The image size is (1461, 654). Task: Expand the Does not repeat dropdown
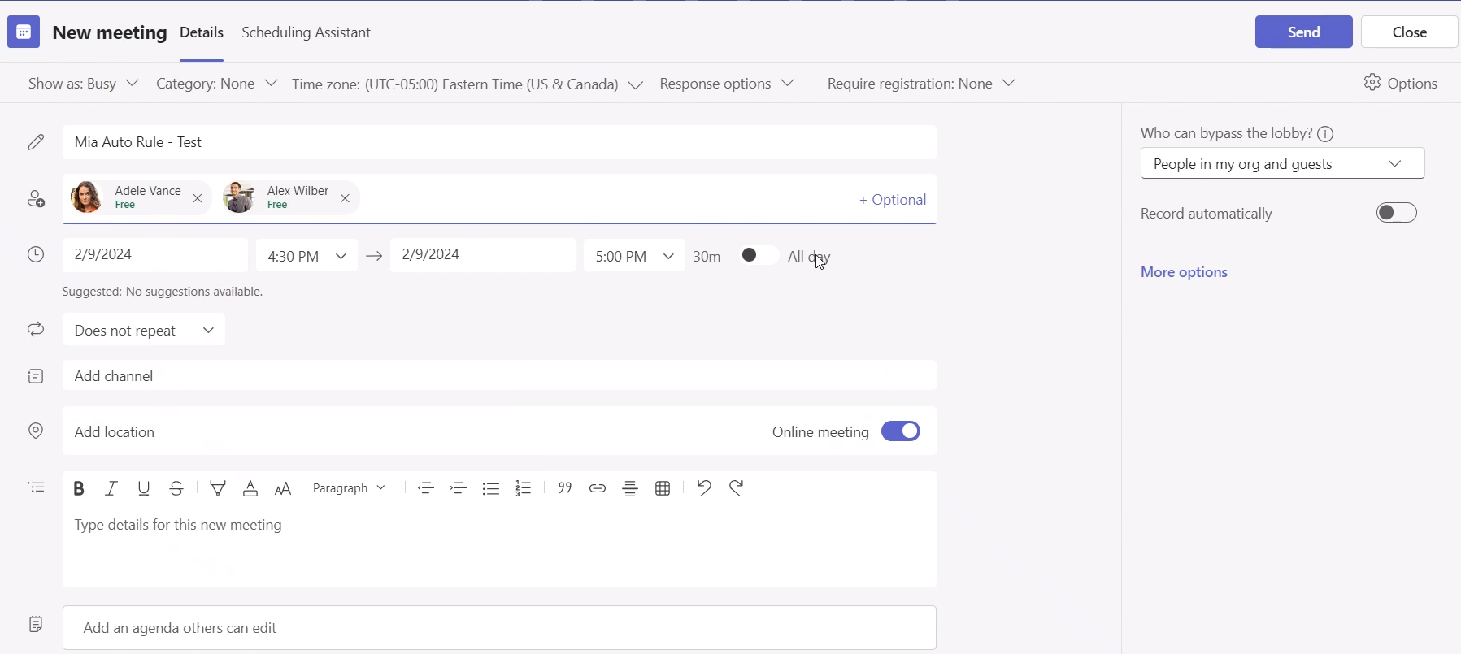[144, 330]
